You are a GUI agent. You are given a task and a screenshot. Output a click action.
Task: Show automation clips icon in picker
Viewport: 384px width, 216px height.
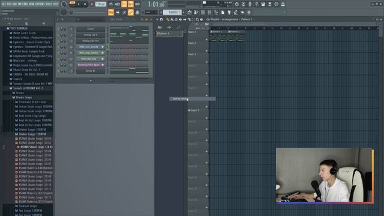click(179, 27)
